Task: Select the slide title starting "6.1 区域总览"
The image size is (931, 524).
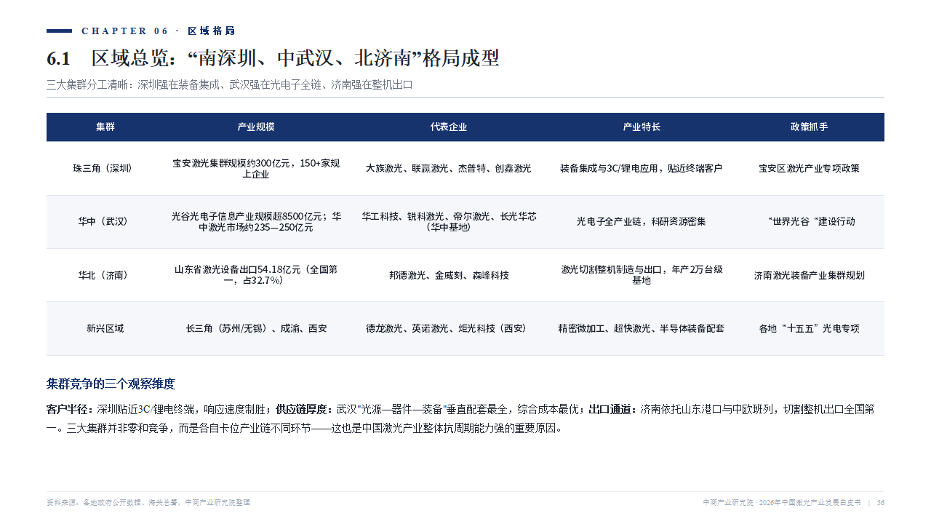Action: click(273, 58)
